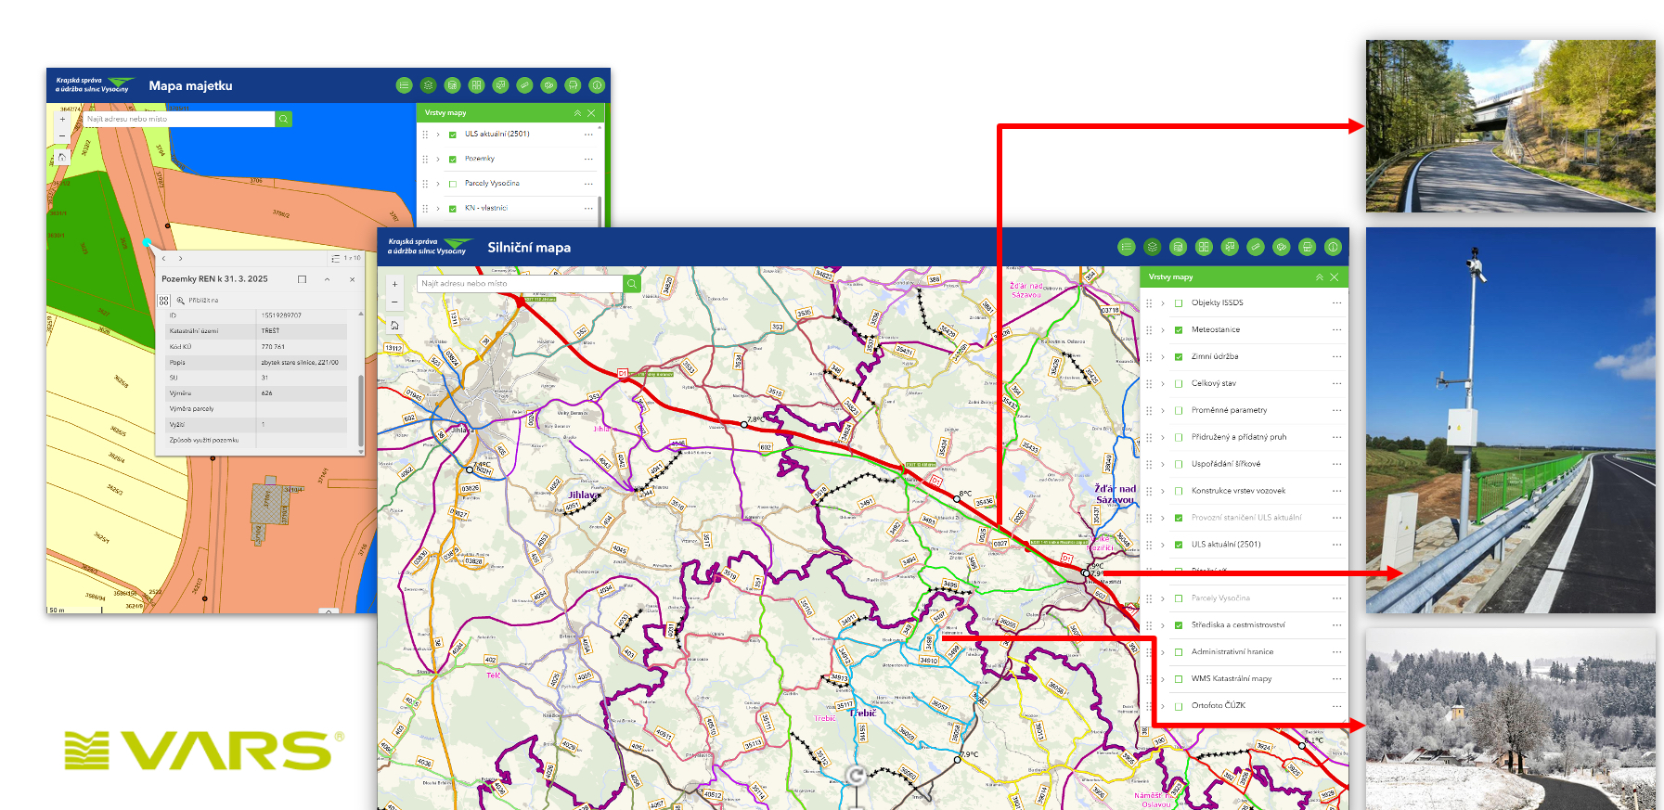1664x810 pixels.
Task: Expand the Proměnné parametry layer
Action: [1163, 410]
